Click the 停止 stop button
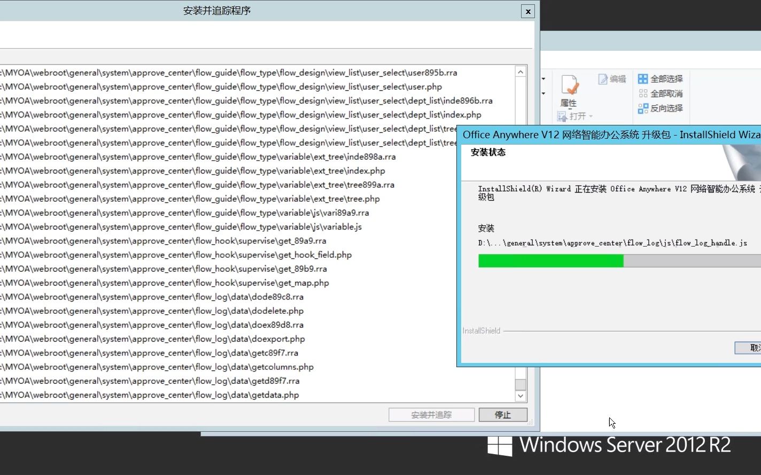 click(x=503, y=415)
